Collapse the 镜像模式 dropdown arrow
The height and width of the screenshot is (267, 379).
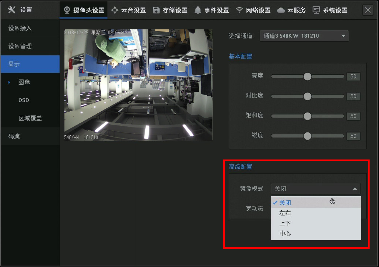click(355, 189)
